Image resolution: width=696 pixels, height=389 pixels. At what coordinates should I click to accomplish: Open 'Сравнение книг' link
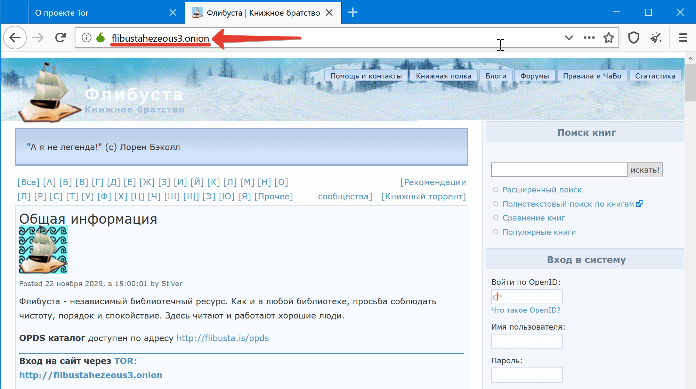(x=534, y=218)
